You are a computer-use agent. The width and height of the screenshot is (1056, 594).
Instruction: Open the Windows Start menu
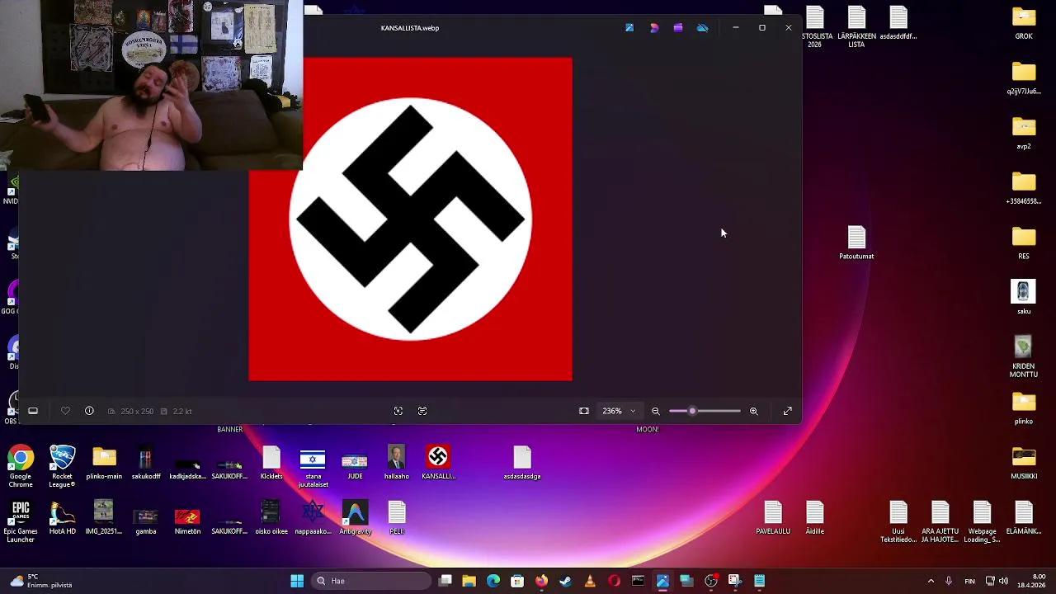pos(297,581)
